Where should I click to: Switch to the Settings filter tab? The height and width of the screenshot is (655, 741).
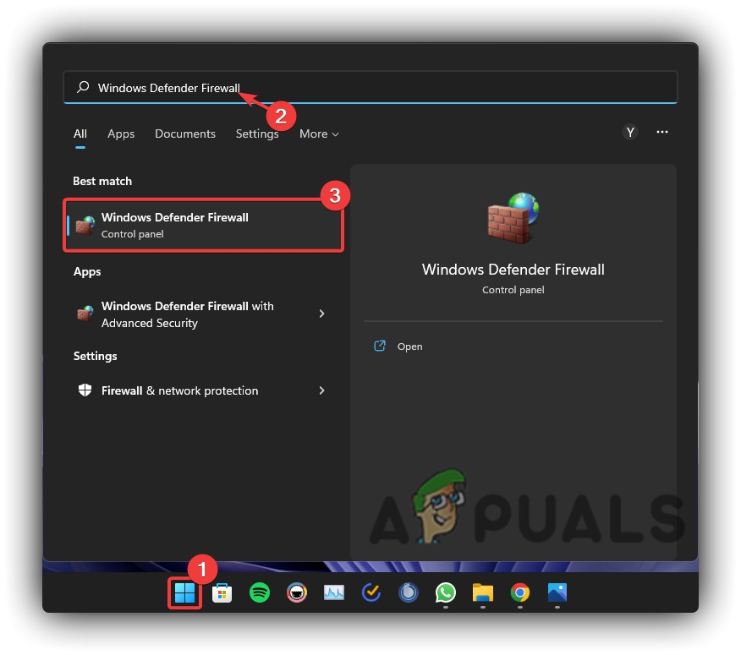[x=257, y=134]
